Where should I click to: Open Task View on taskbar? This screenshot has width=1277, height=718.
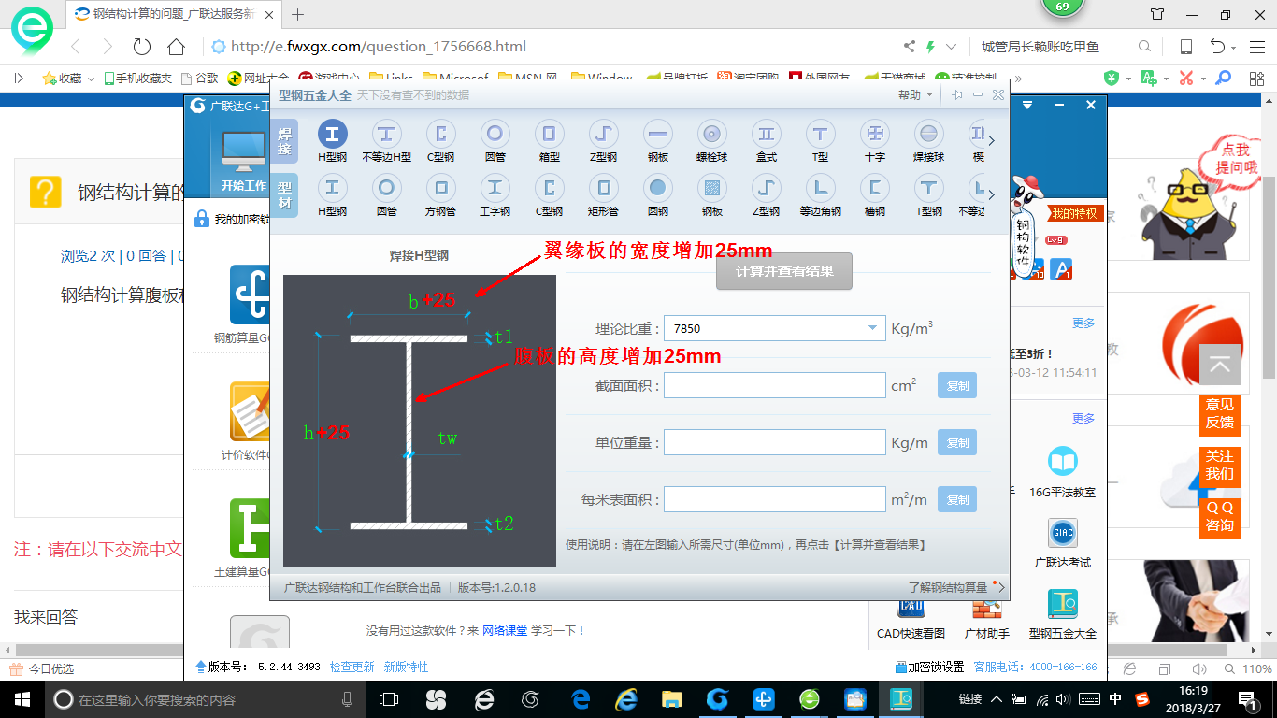[389, 699]
